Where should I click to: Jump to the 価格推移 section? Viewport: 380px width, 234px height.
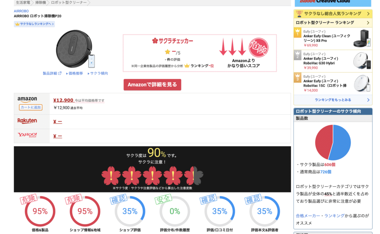click(75, 73)
